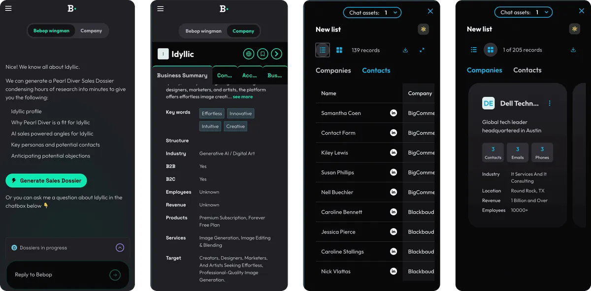Open LinkedIn for Nell Buechler

[394, 192]
